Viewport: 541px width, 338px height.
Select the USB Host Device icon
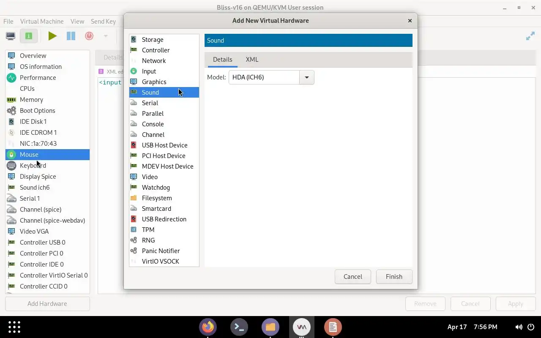[x=134, y=145]
